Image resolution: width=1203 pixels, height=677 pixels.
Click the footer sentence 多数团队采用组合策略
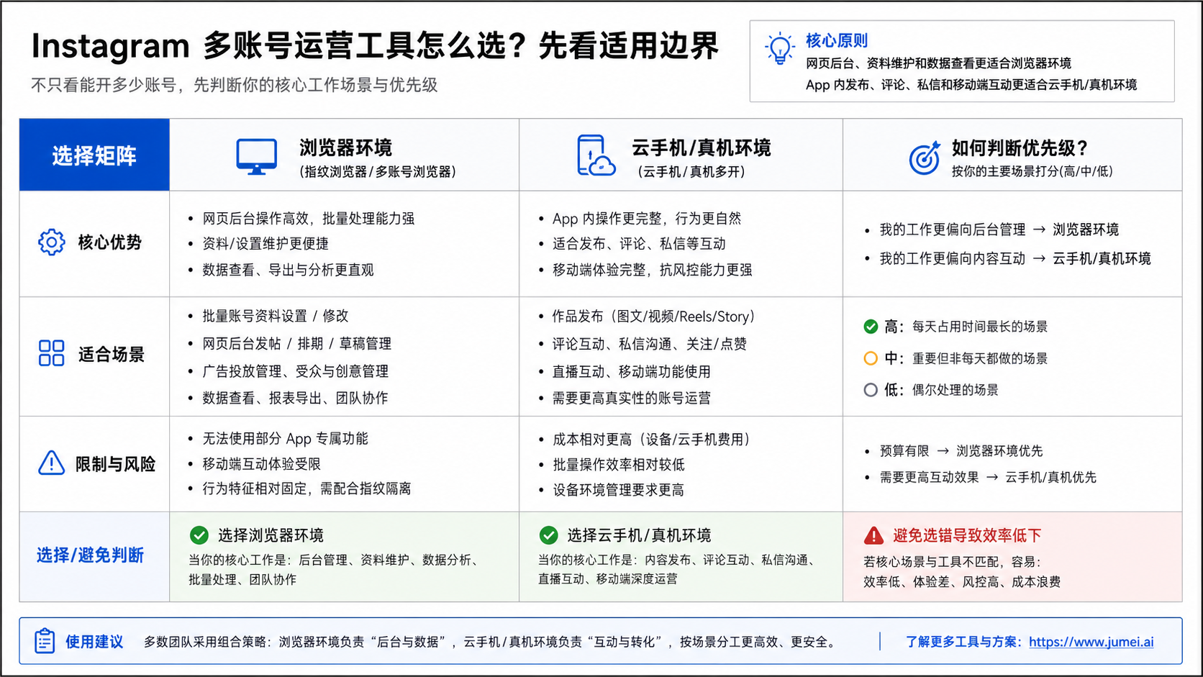tap(491, 642)
